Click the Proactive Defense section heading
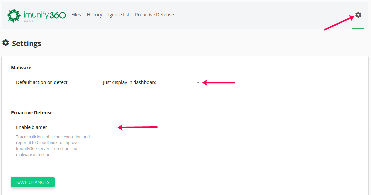Image resolution: width=371 pixels, height=195 pixels. point(32,113)
